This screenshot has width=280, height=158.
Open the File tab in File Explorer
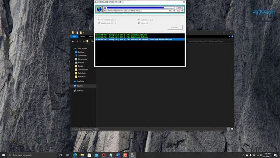tap(74, 36)
